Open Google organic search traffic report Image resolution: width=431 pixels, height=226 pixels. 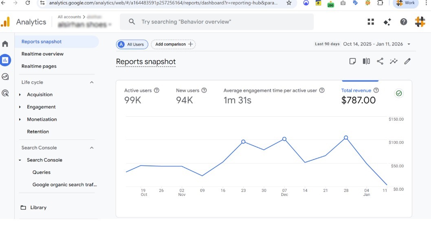[65, 185]
